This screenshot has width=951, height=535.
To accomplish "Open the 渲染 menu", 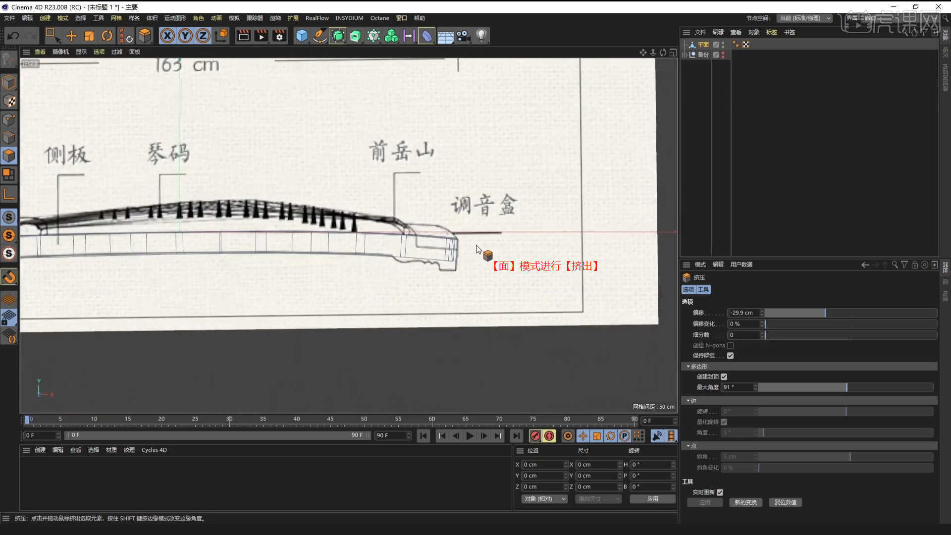I will click(x=275, y=18).
